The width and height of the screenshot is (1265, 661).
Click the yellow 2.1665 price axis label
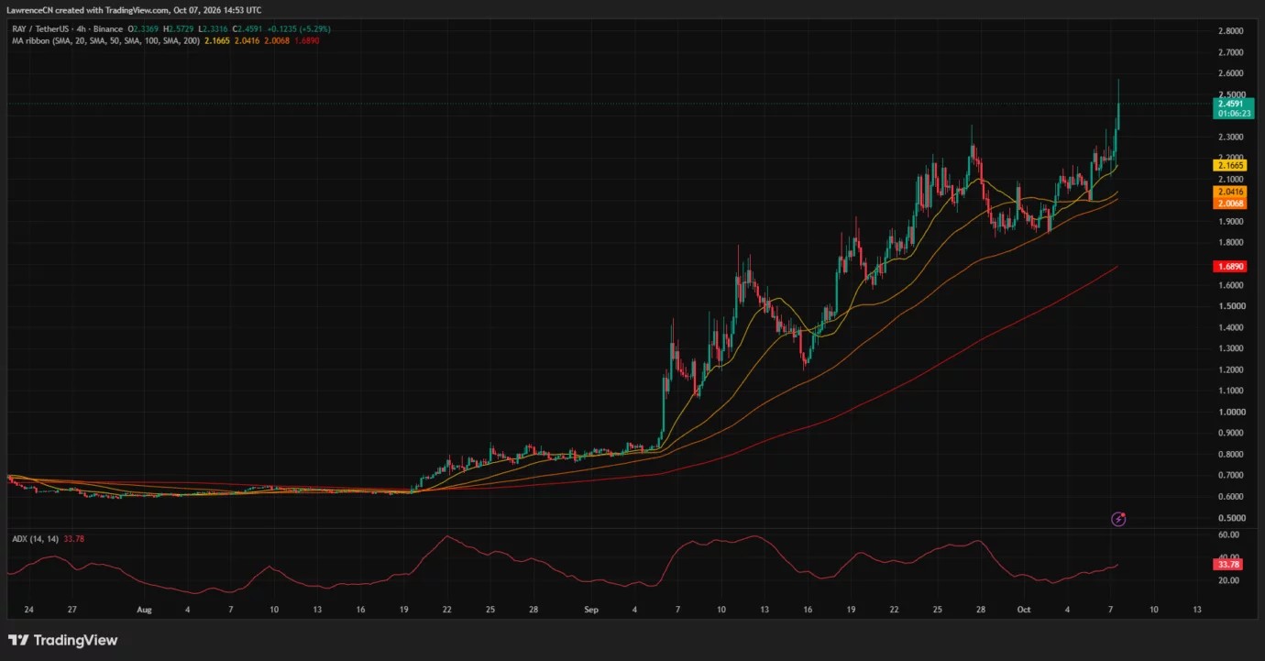coord(1230,165)
